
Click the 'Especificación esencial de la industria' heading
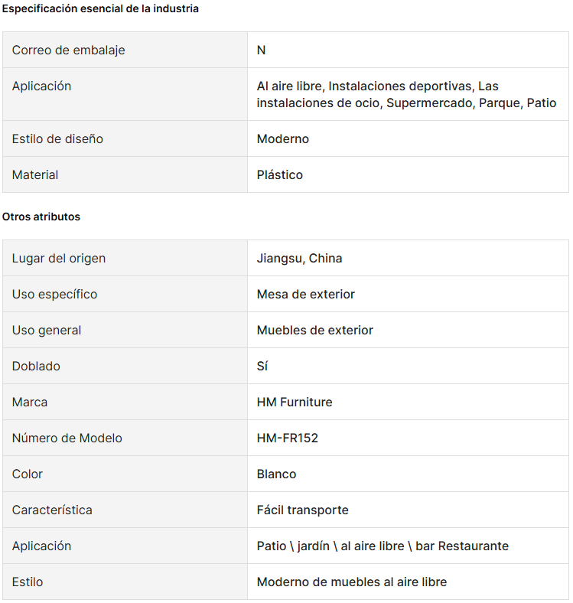tap(100, 8)
